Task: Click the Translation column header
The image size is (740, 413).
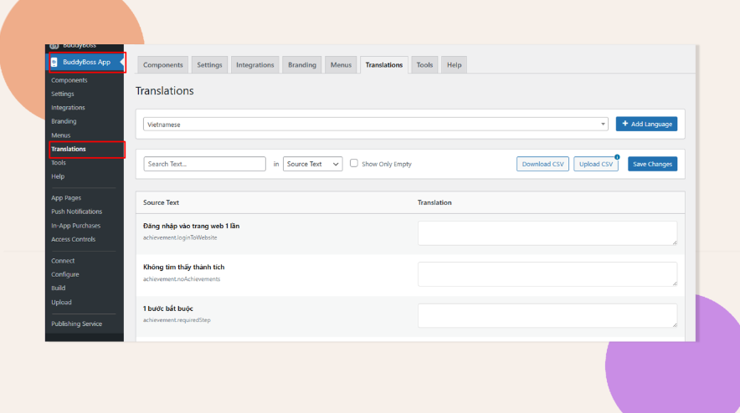Action: click(434, 202)
